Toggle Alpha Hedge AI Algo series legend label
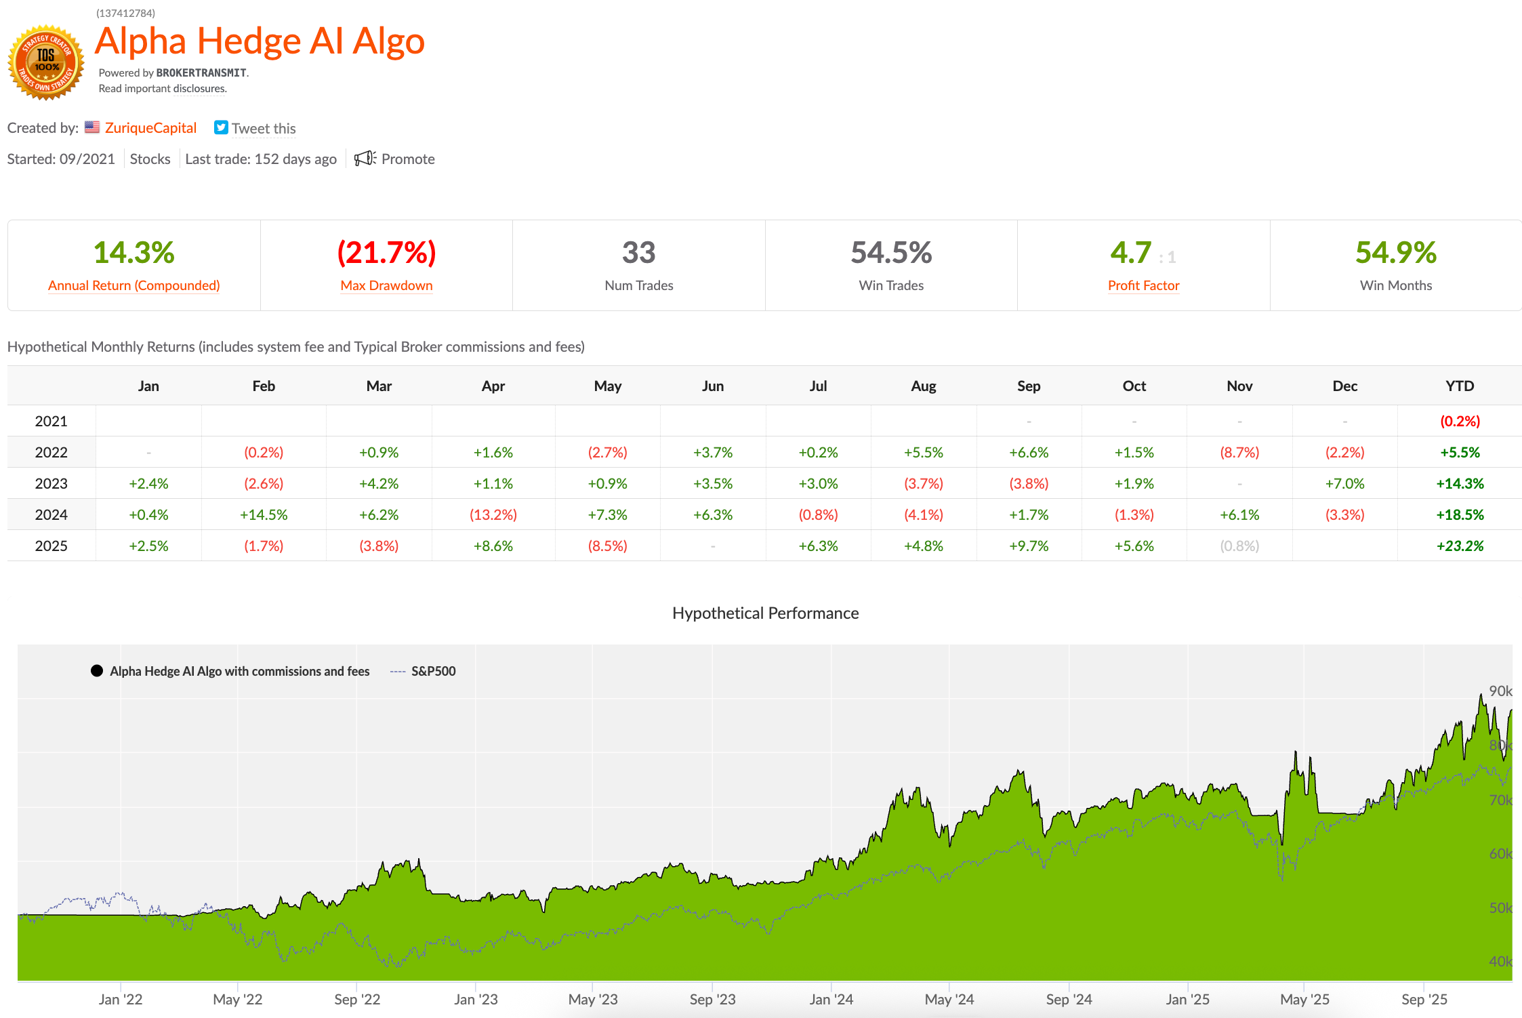 tap(239, 671)
